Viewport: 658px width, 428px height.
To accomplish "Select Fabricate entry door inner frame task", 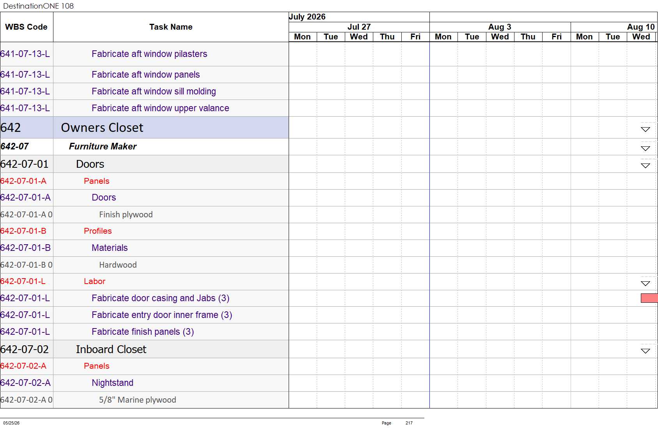I will pos(162,315).
